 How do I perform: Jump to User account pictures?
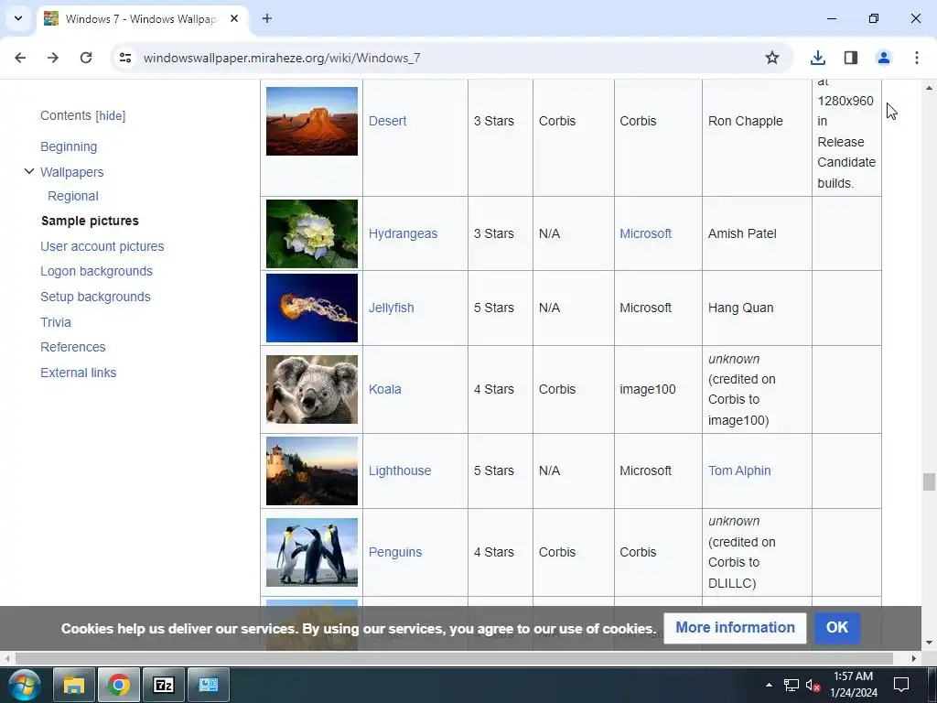click(x=102, y=246)
